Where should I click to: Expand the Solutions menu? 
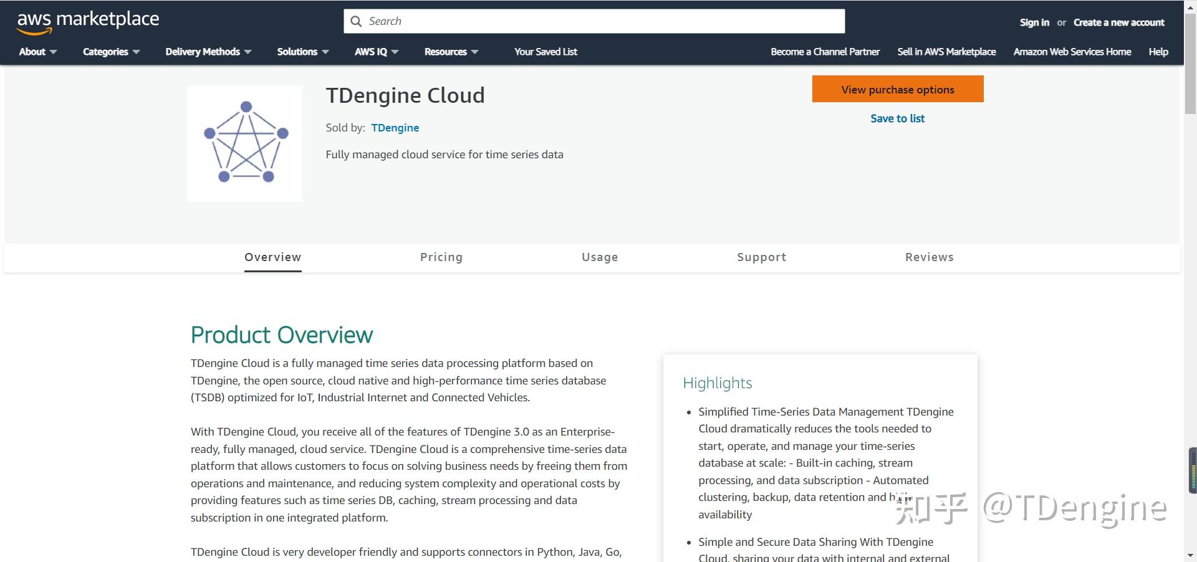point(303,52)
